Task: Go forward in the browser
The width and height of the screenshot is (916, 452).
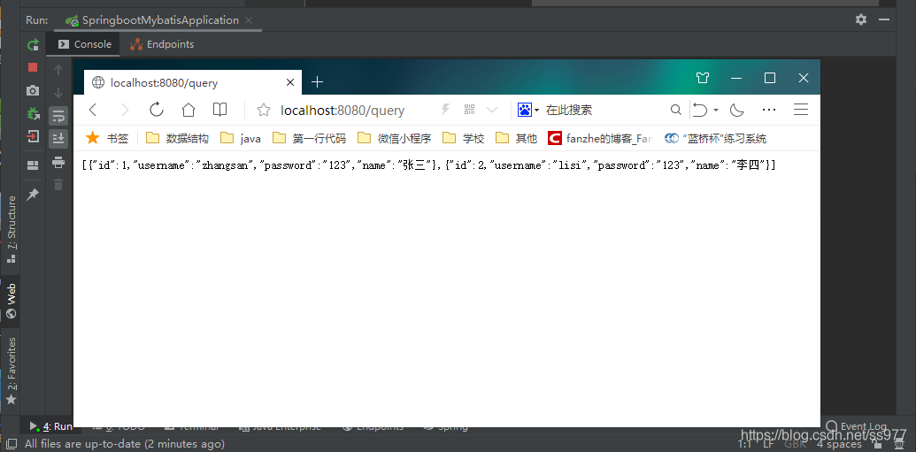Action: point(125,110)
